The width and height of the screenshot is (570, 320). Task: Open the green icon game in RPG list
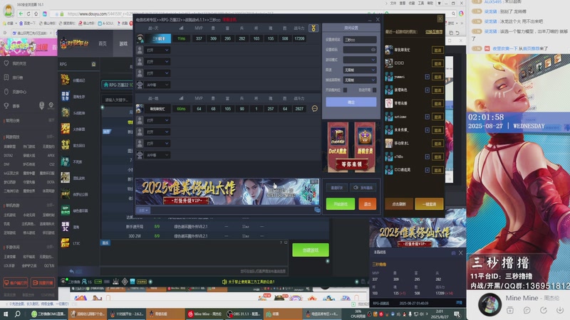pyautogui.click(x=66, y=210)
